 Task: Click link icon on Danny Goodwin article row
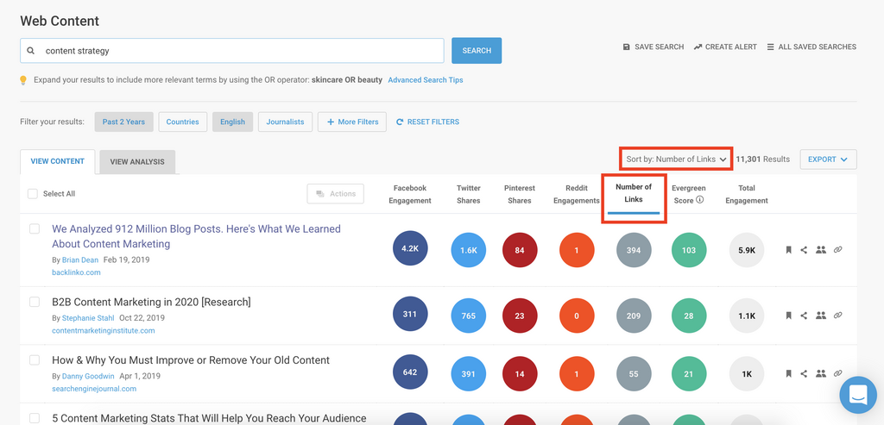[837, 374]
